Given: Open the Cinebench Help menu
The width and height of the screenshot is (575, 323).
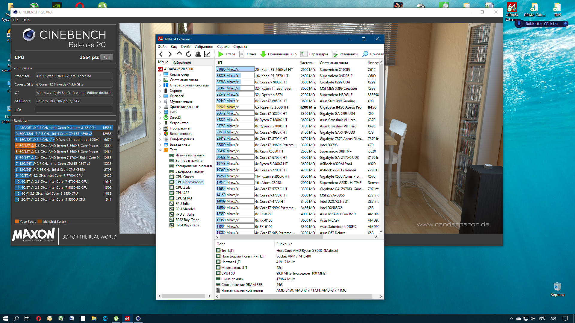Looking at the screenshot, I should coord(26,20).
